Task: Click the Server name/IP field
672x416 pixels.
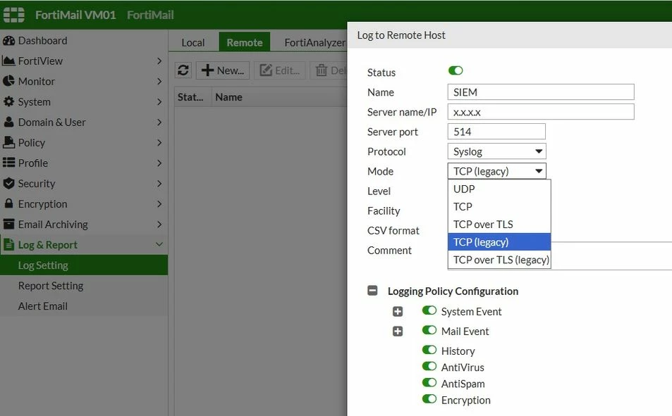Action: pyautogui.click(x=541, y=112)
